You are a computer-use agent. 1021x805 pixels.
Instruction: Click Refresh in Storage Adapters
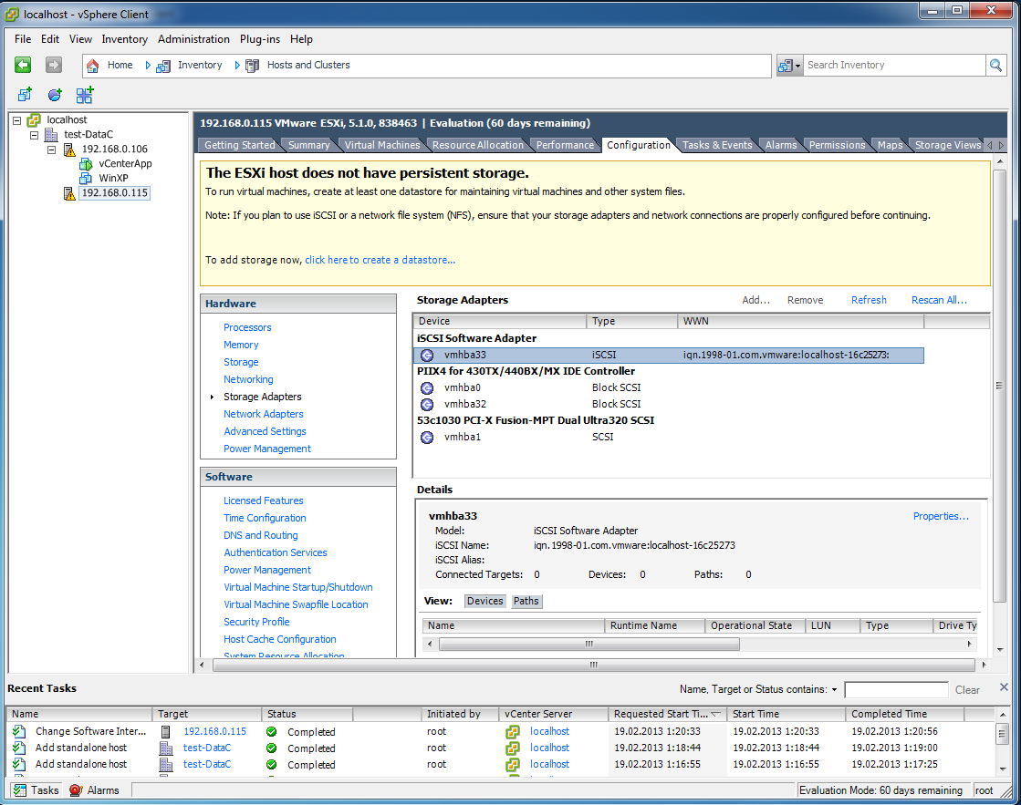tap(869, 300)
